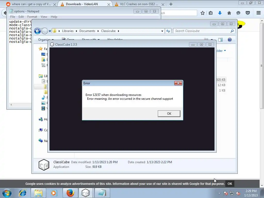Close the Downloads - VideoLAN tab
Screen dimensions: 264x198
tap(109, 5)
